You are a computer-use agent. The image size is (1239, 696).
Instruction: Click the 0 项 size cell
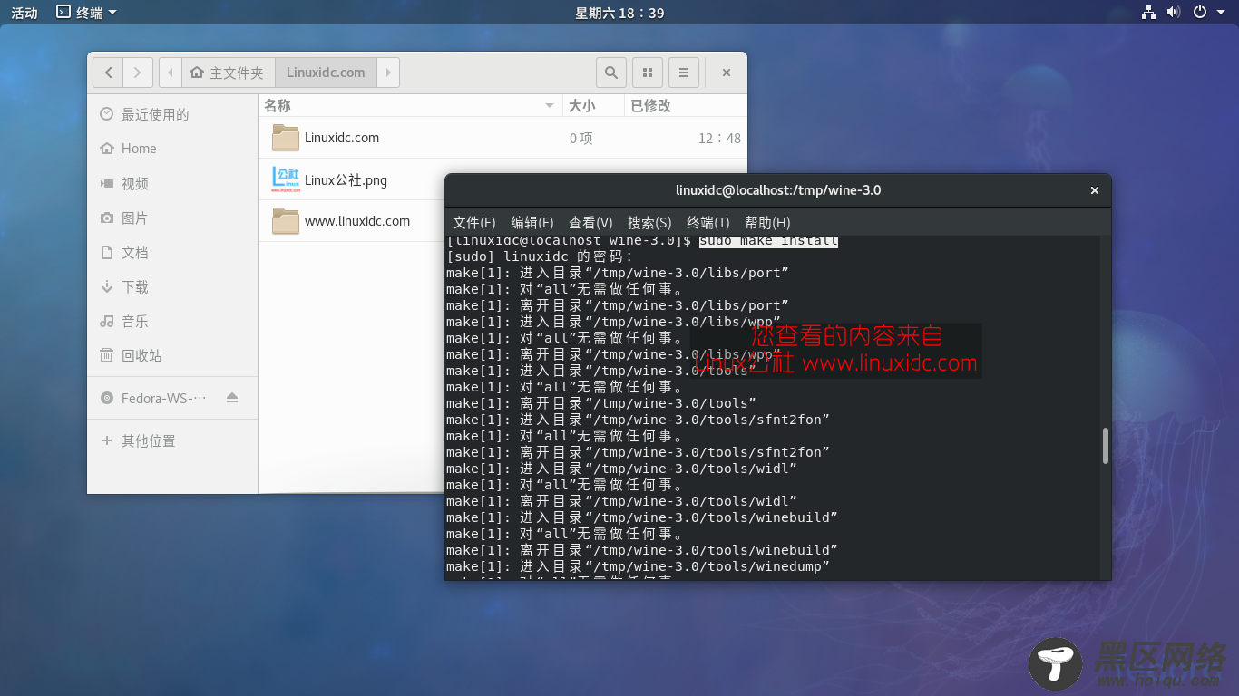point(580,139)
